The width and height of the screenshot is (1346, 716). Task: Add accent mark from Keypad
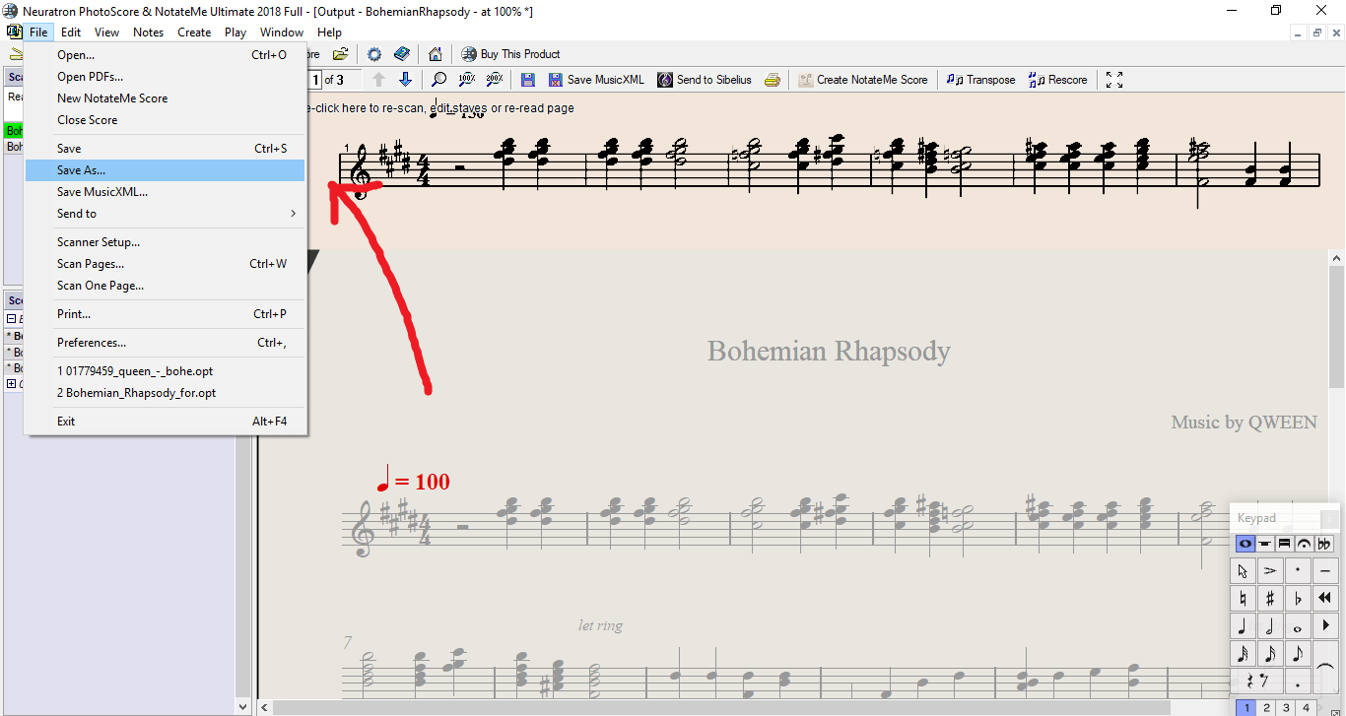click(x=1270, y=570)
